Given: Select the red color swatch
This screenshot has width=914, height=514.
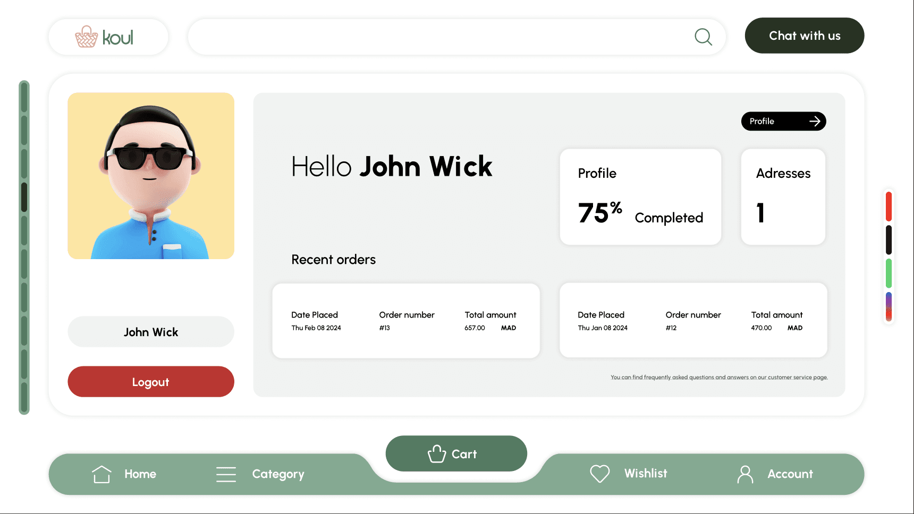Looking at the screenshot, I should 888,207.
